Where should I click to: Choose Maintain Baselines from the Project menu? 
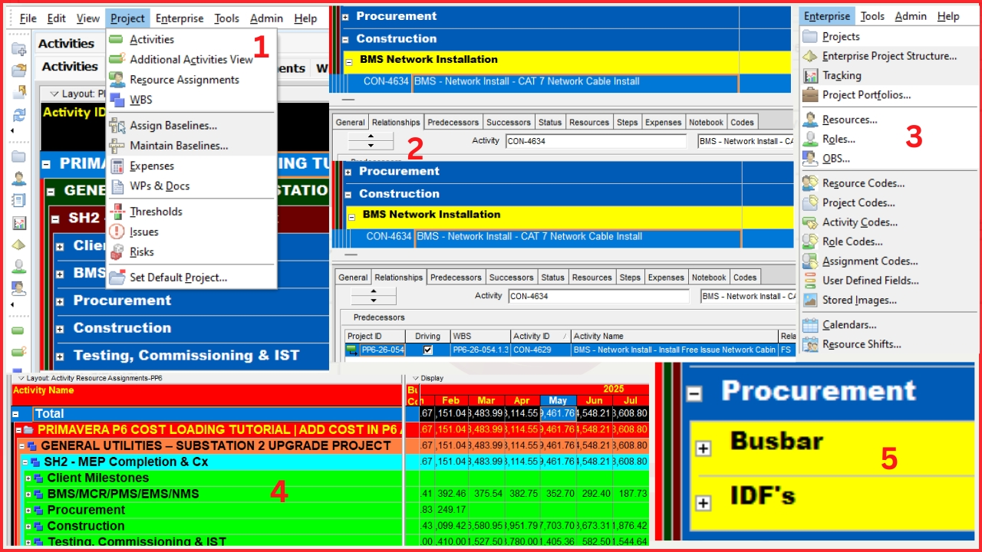[178, 146]
